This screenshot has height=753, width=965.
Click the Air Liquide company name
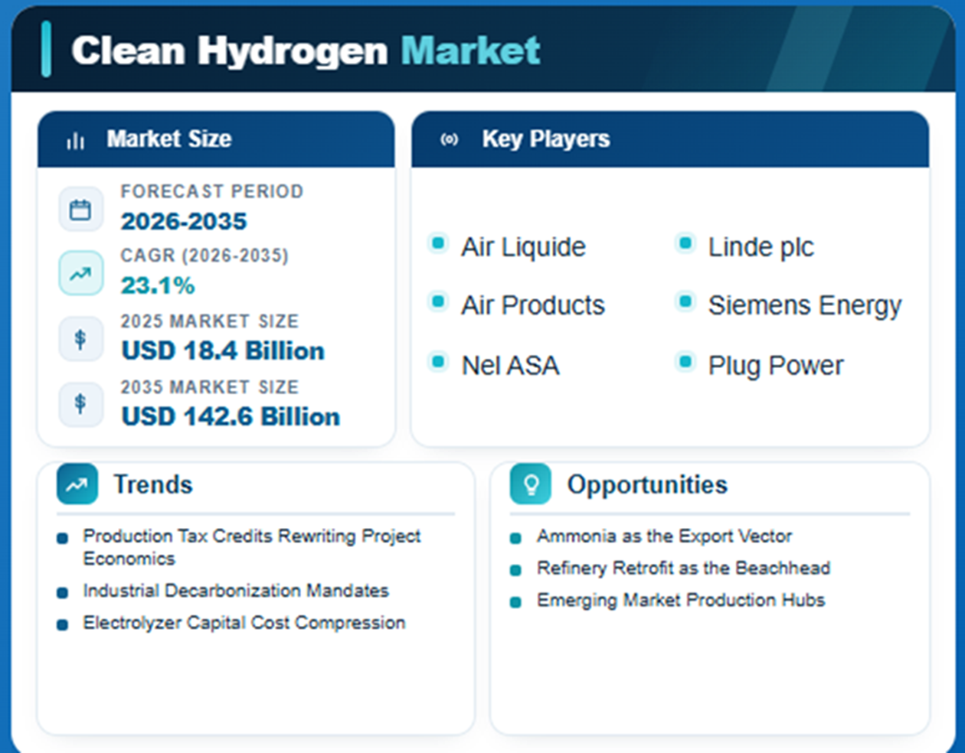pos(523,247)
